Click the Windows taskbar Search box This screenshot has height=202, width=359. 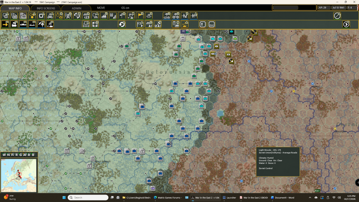88,197
